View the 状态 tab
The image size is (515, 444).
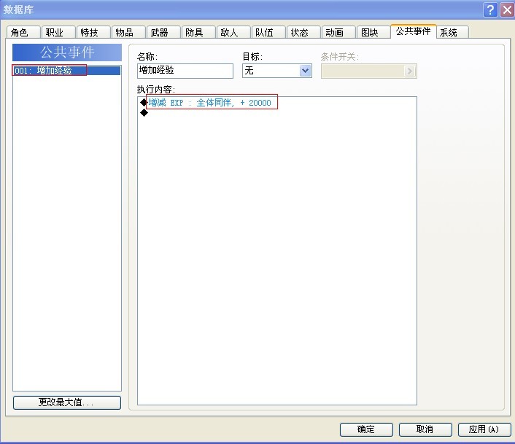(303, 32)
